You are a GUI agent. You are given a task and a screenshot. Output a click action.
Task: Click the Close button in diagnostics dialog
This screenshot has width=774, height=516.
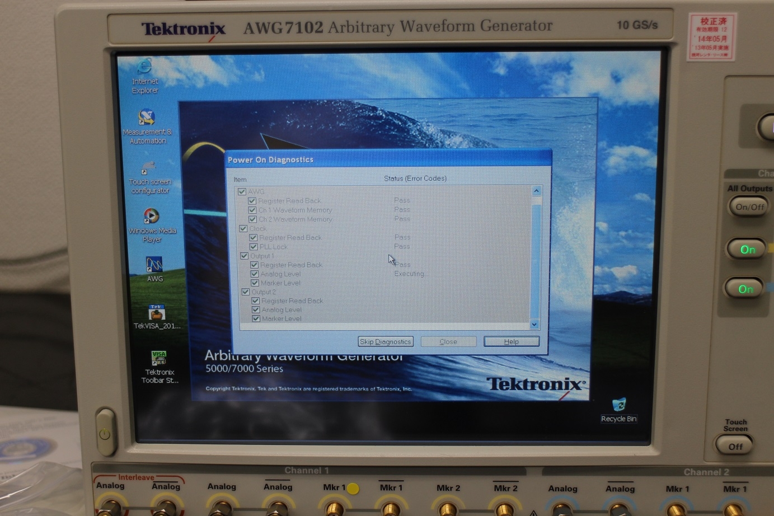(x=448, y=341)
